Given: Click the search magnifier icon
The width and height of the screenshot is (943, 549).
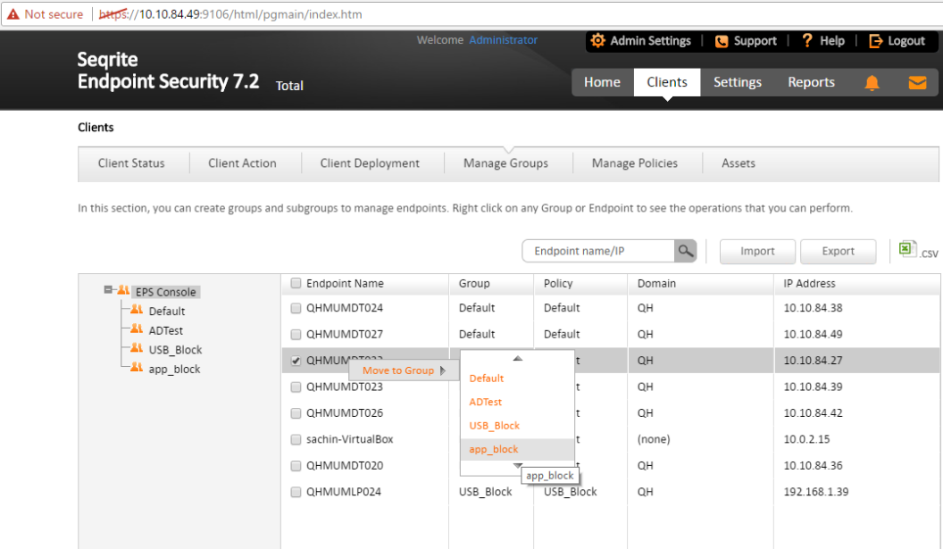Looking at the screenshot, I should pos(686,251).
